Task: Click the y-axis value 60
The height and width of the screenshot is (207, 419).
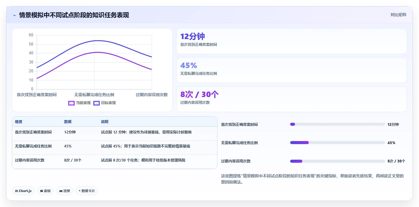Action: (x=31, y=35)
